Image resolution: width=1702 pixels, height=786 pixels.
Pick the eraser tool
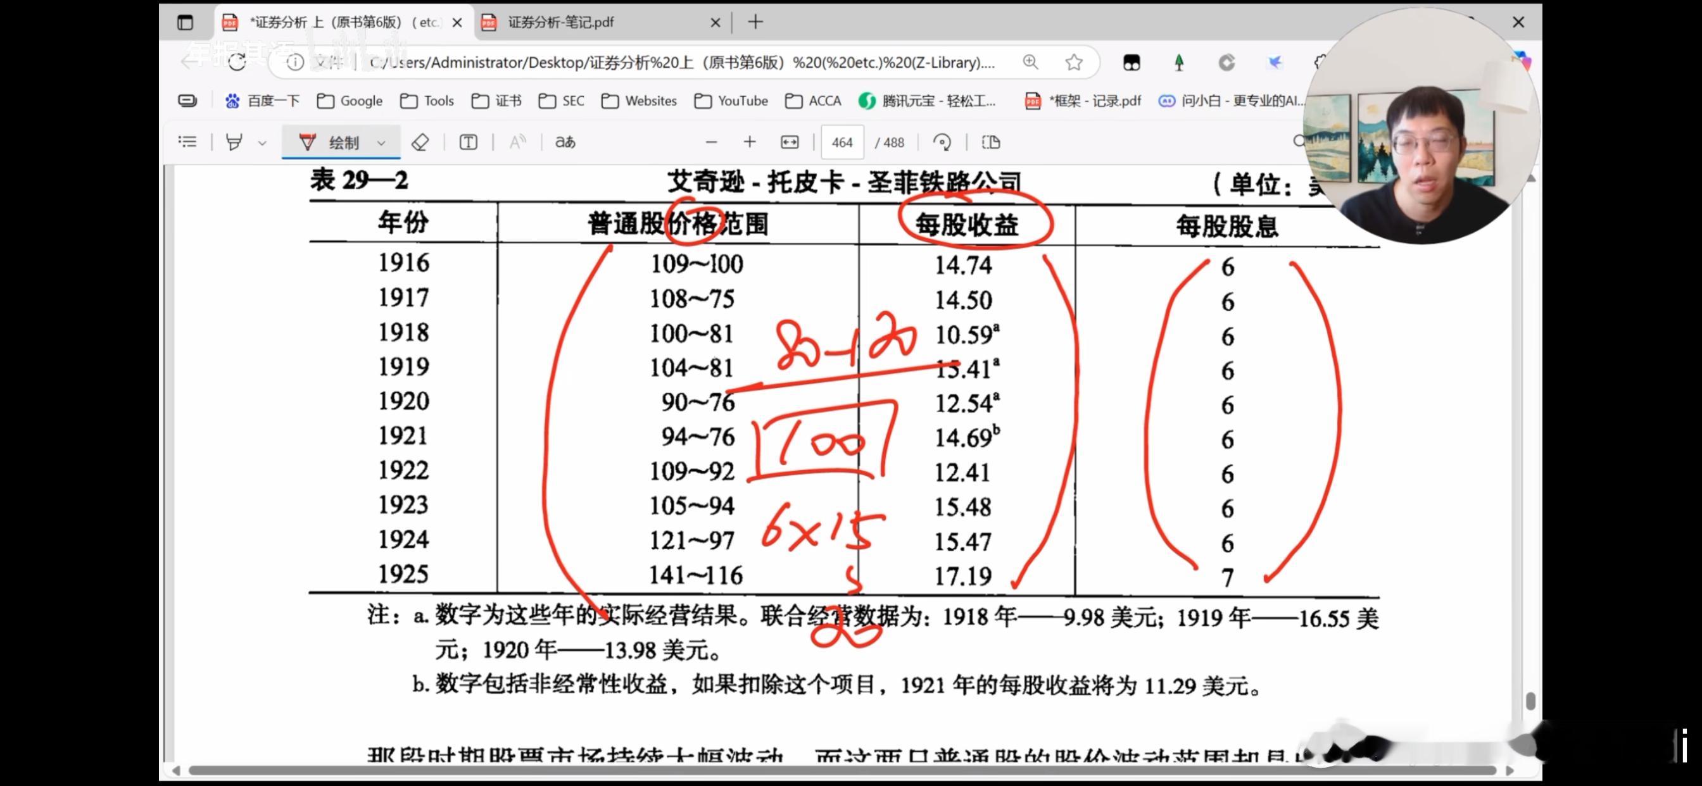click(420, 142)
